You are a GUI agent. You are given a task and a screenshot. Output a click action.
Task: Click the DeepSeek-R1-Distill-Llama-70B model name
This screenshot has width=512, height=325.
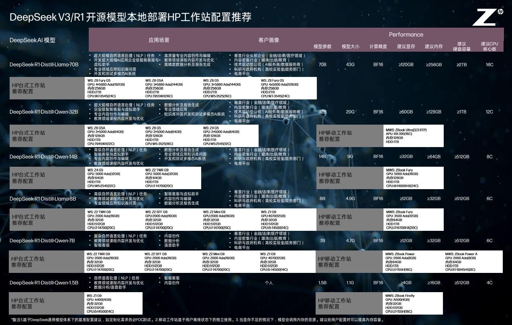(44, 65)
